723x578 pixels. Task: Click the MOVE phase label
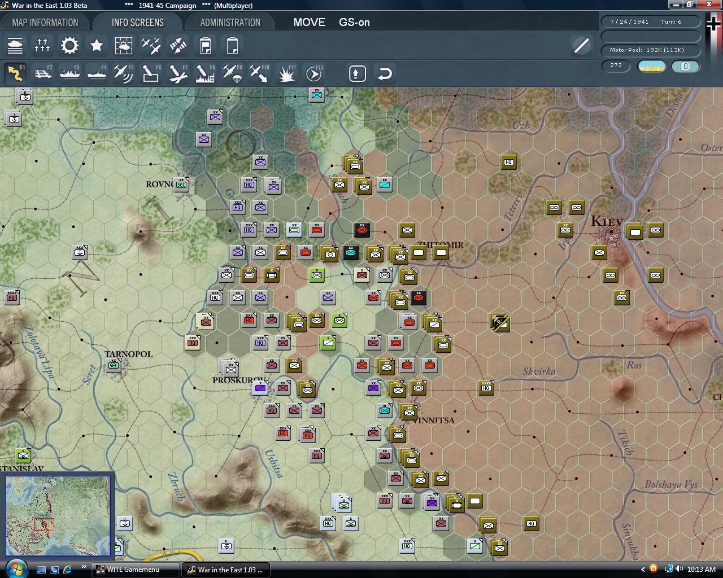309,23
